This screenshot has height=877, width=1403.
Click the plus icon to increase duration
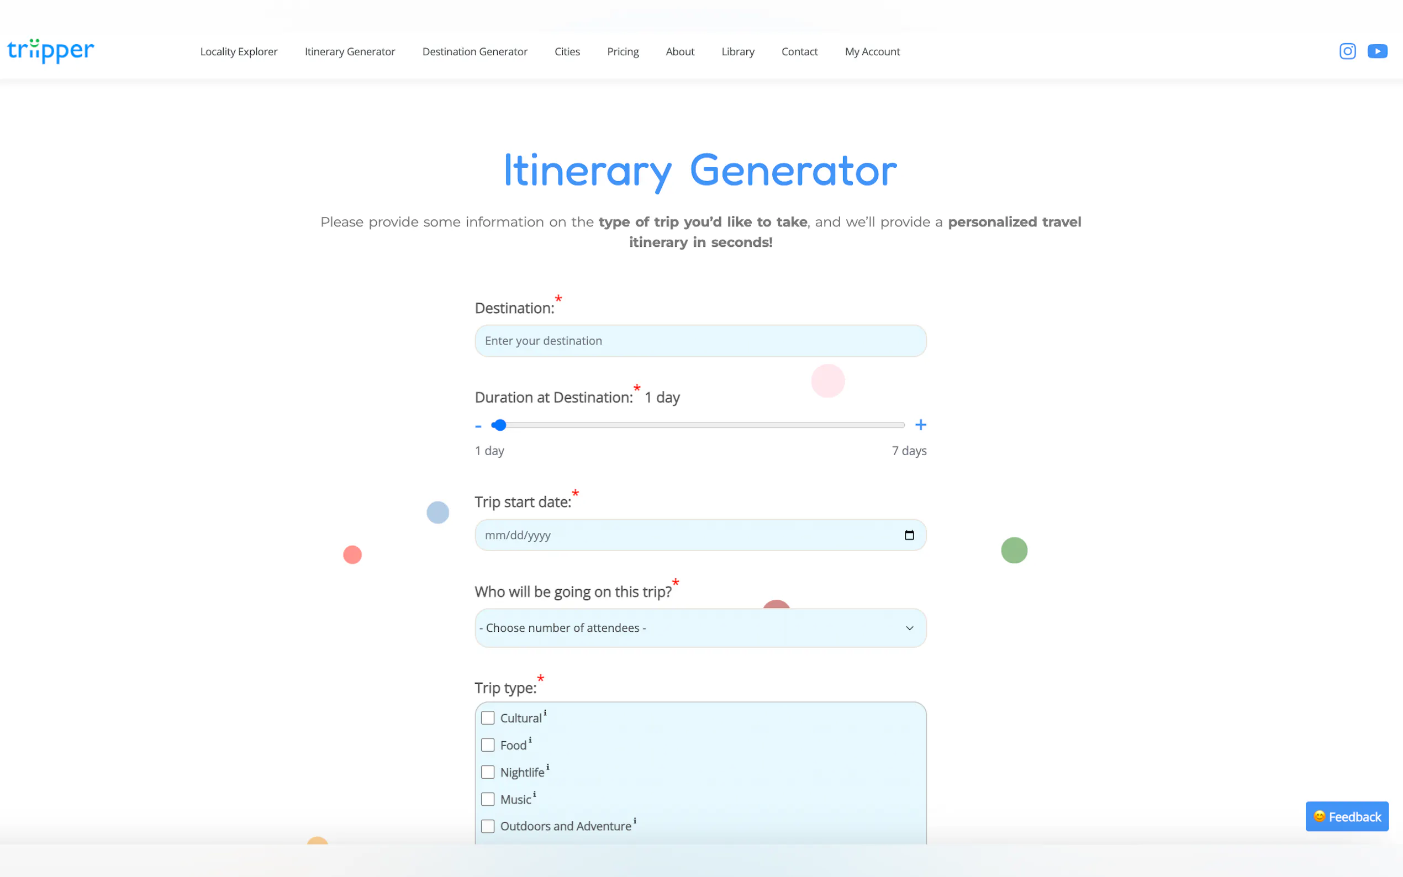(920, 425)
